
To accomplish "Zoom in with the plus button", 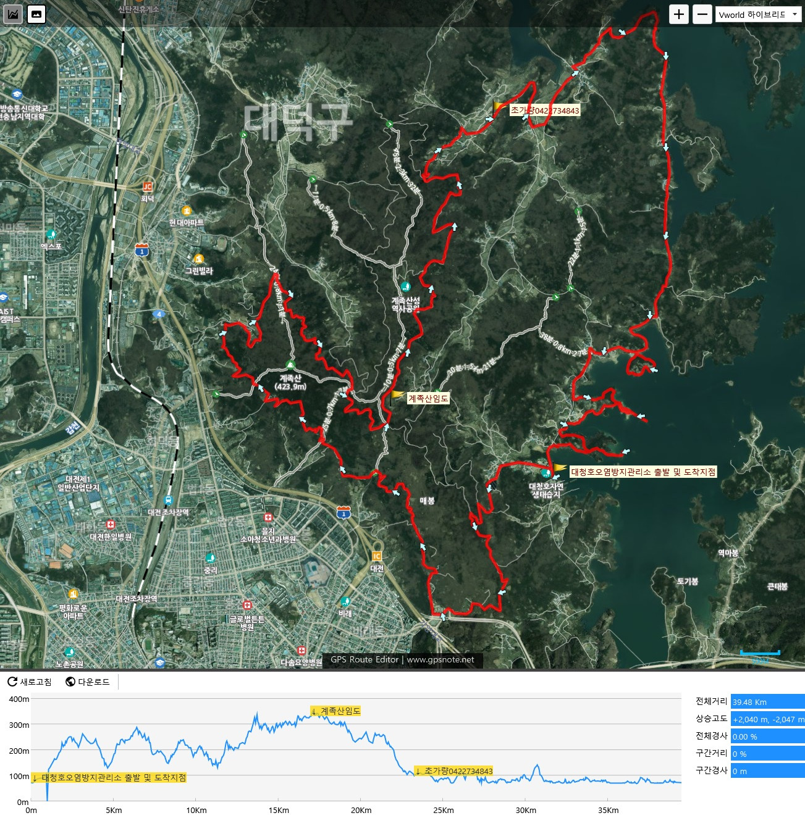I will tap(679, 14).
